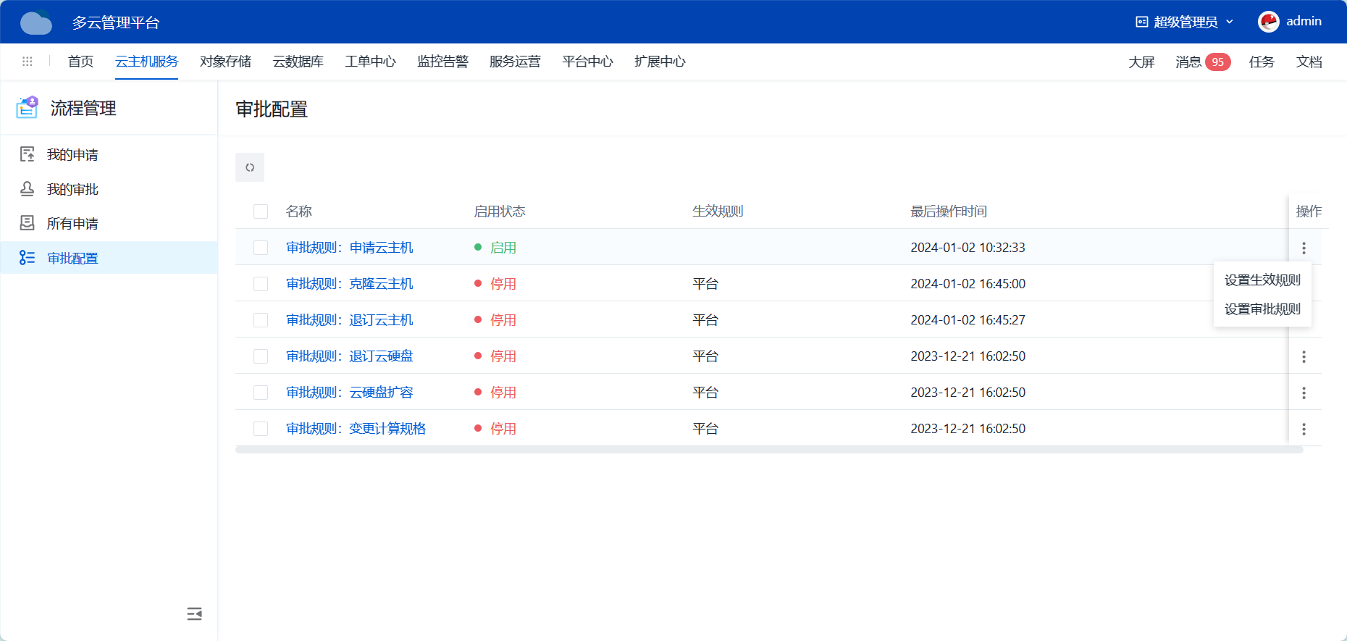Click the 审批配置 sidebar icon

(x=28, y=258)
